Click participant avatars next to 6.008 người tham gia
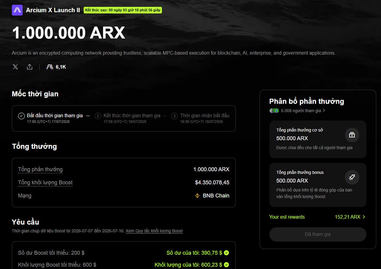Screen dimensions: 381x269 click(274, 111)
